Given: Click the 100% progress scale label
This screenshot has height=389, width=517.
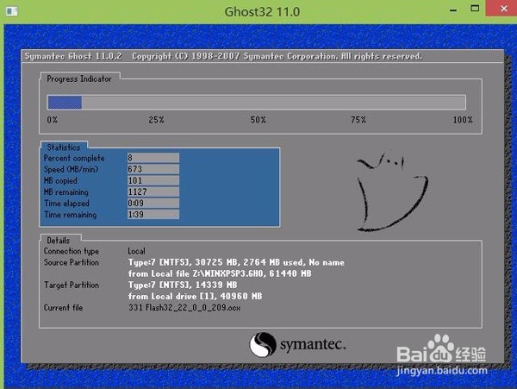Looking at the screenshot, I should click(463, 120).
